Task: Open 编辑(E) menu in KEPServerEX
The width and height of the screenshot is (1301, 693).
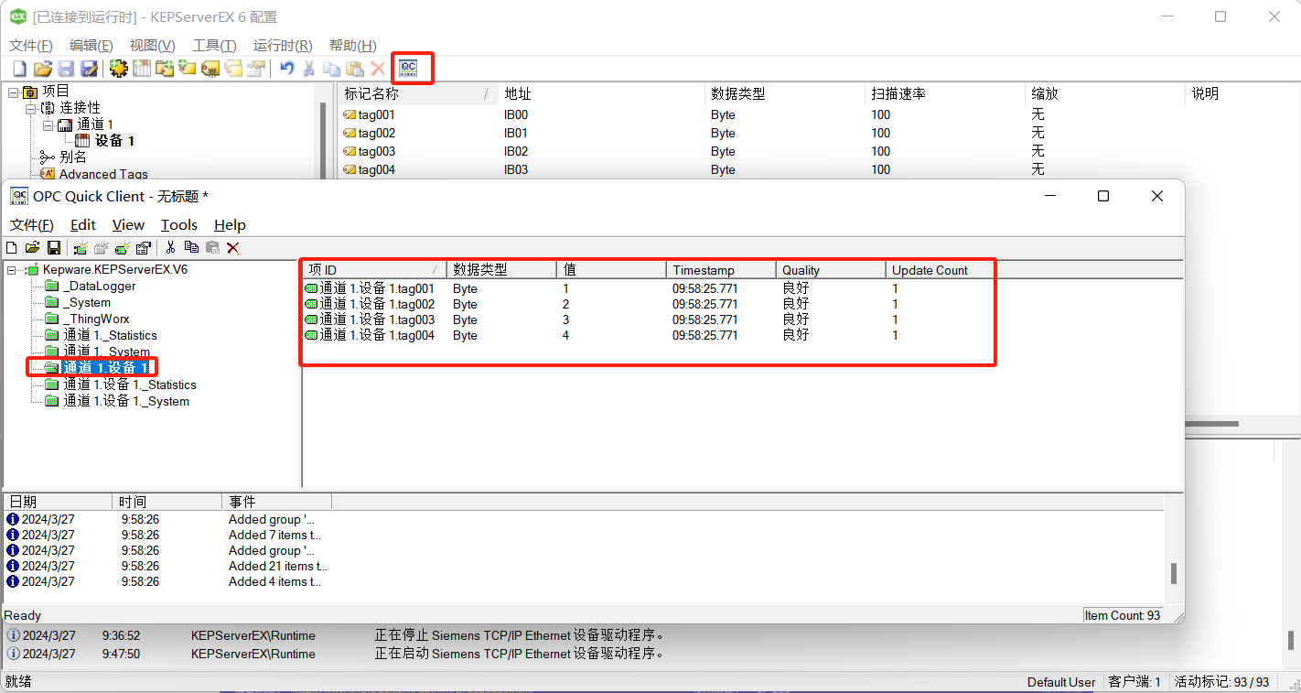Action: coord(91,46)
